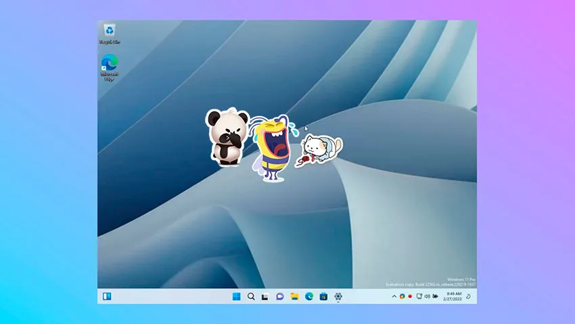Select the crying laughing bee sticker
The height and width of the screenshot is (324, 575).
273,148
